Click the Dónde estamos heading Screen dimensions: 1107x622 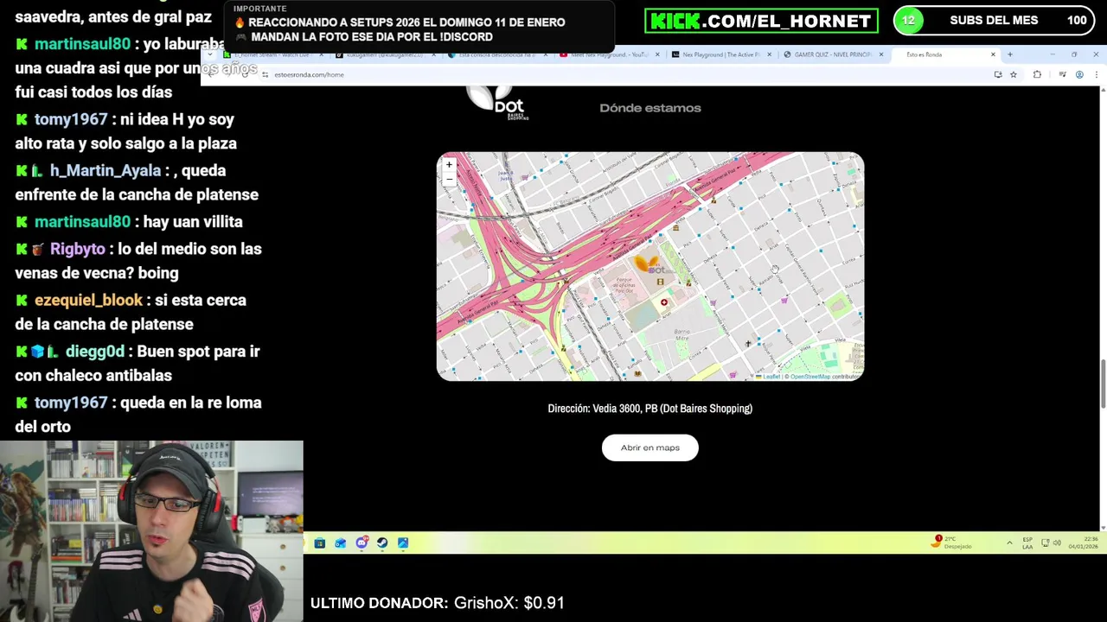point(650,108)
